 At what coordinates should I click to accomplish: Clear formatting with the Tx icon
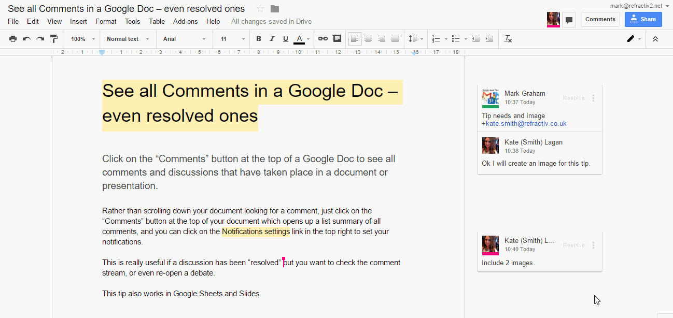(x=508, y=39)
